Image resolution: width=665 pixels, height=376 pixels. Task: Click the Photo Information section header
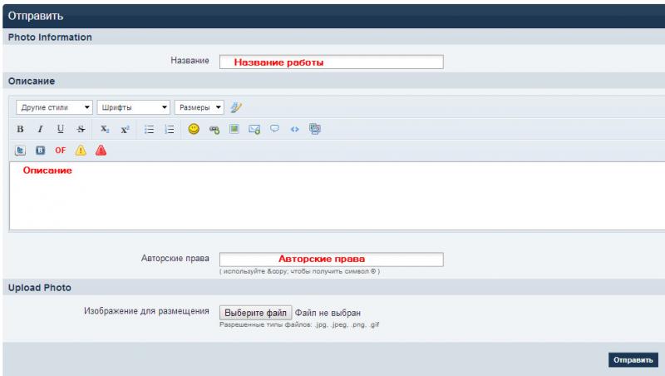click(x=50, y=37)
